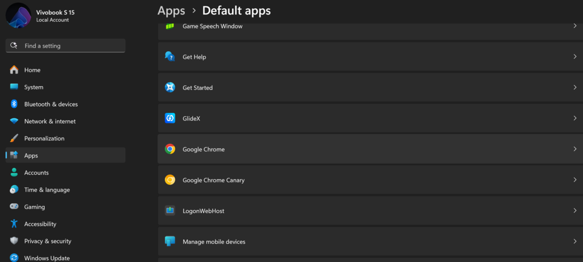Expand Get Help with its right chevron
Image resolution: width=583 pixels, height=262 pixels.
pyautogui.click(x=575, y=57)
